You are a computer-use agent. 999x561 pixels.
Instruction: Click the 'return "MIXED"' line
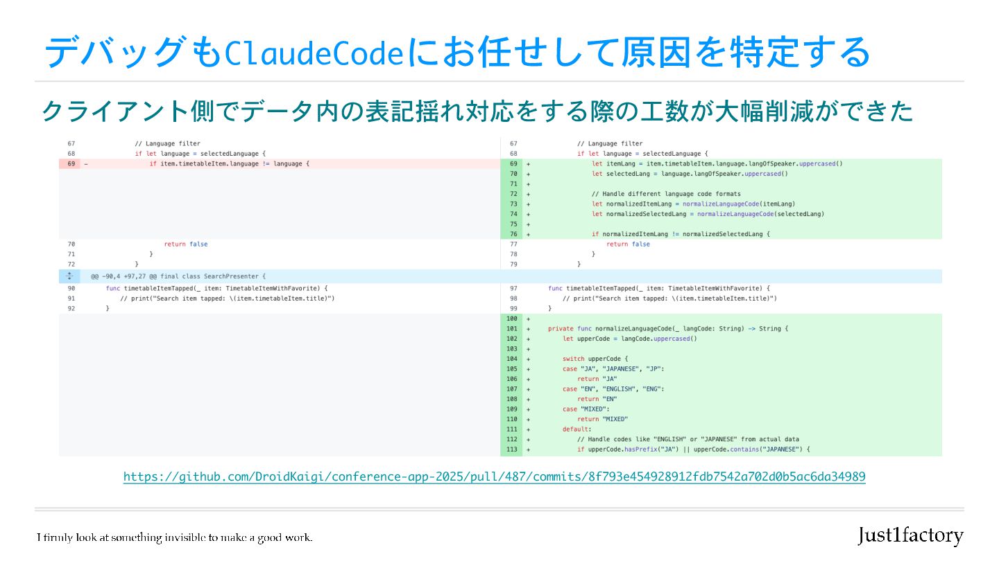602,419
